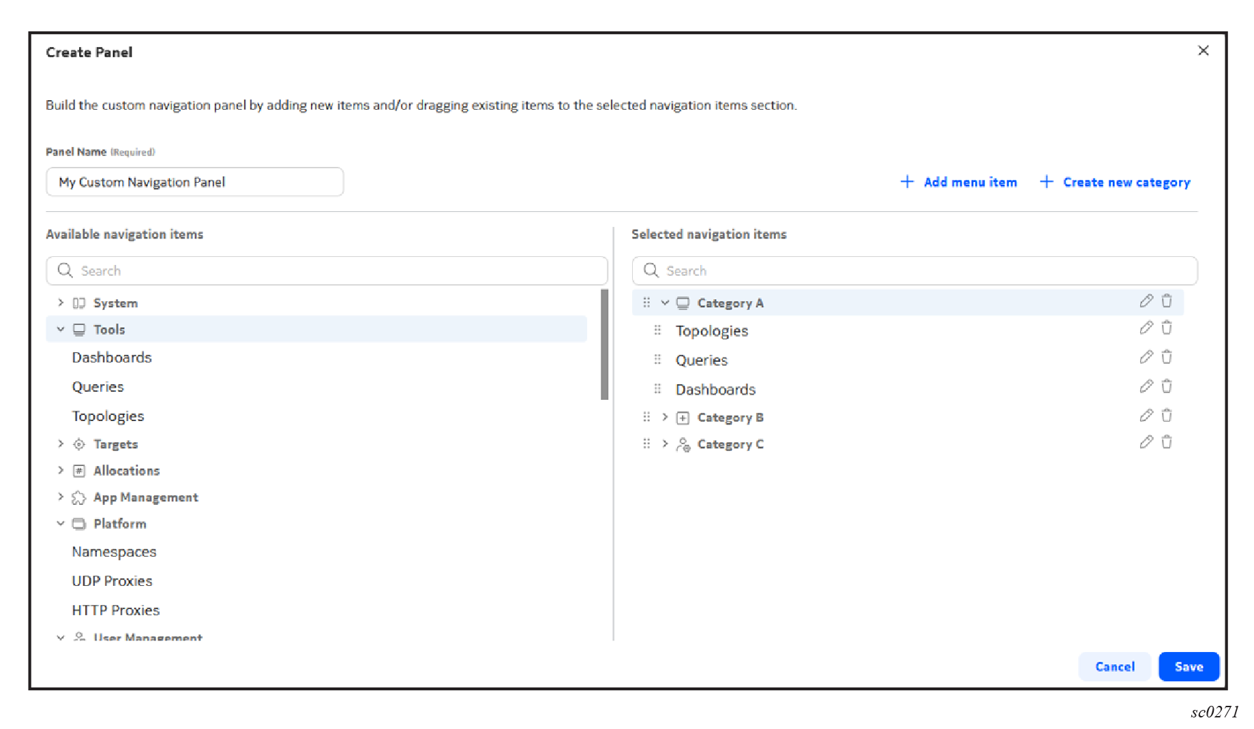Click the available items scrollbar
Screen dimensions: 1254x729
coord(604,345)
